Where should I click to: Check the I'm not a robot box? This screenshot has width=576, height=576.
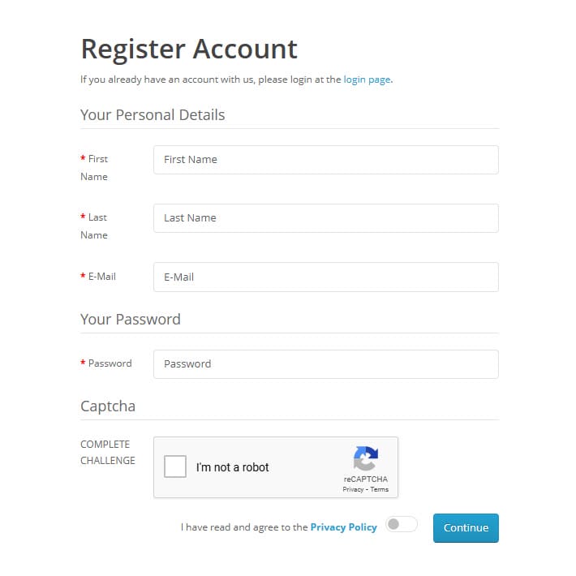point(175,466)
